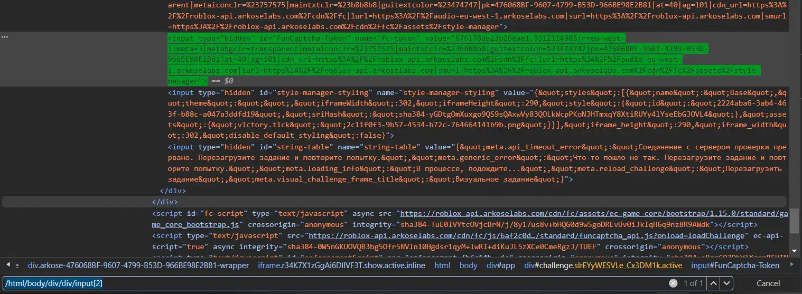Go to previous search result arrow
Viewport: 802px width, 294px height.
pos(713,283)
